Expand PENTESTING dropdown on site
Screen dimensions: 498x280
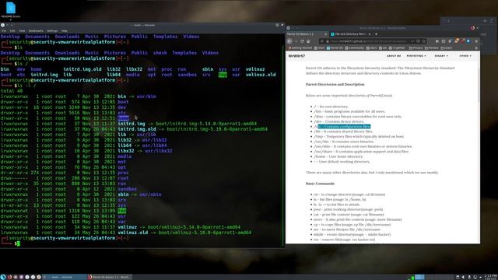click(416, 56)
